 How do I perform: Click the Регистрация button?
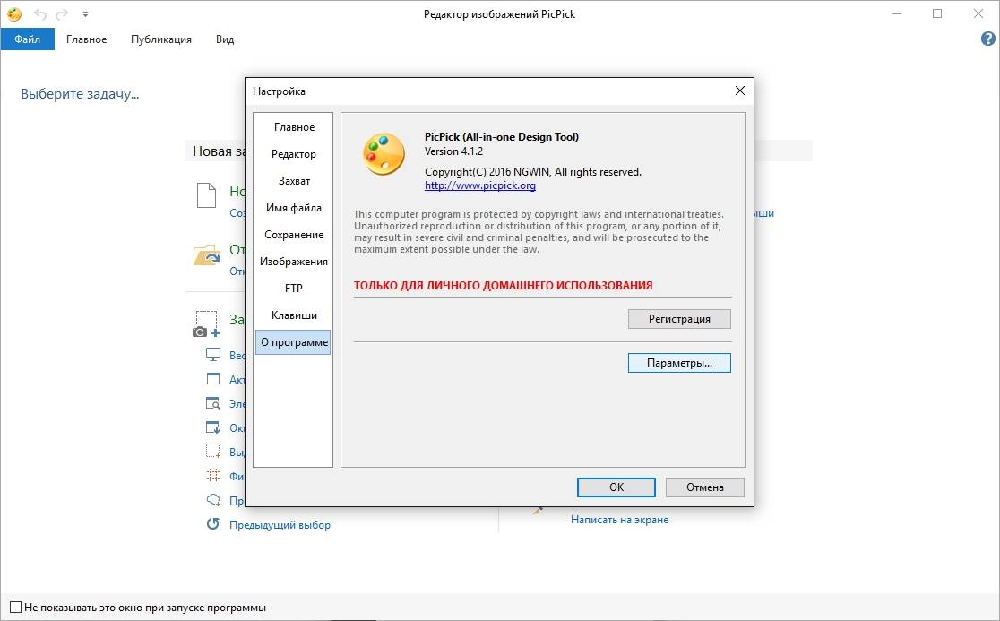[x=679, y=319]
